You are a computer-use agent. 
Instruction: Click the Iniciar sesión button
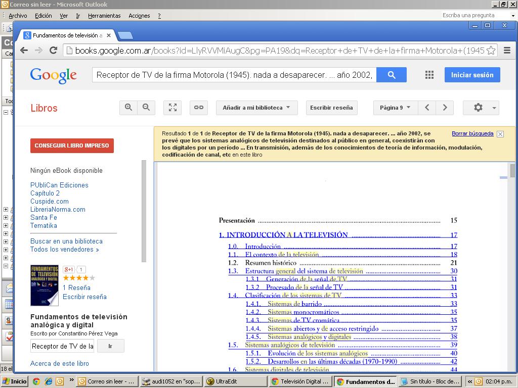(x=472, y=75)
